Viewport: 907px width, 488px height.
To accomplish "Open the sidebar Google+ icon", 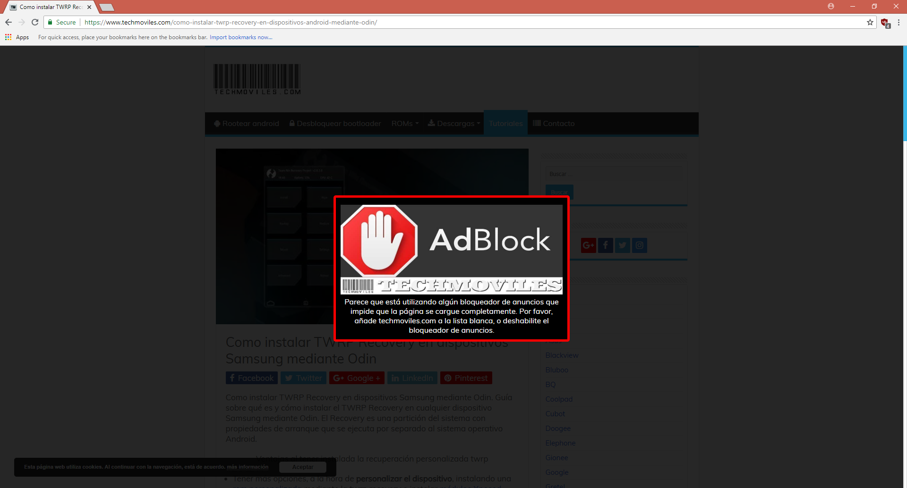I will pyautogui.click(x=588, y=245).
